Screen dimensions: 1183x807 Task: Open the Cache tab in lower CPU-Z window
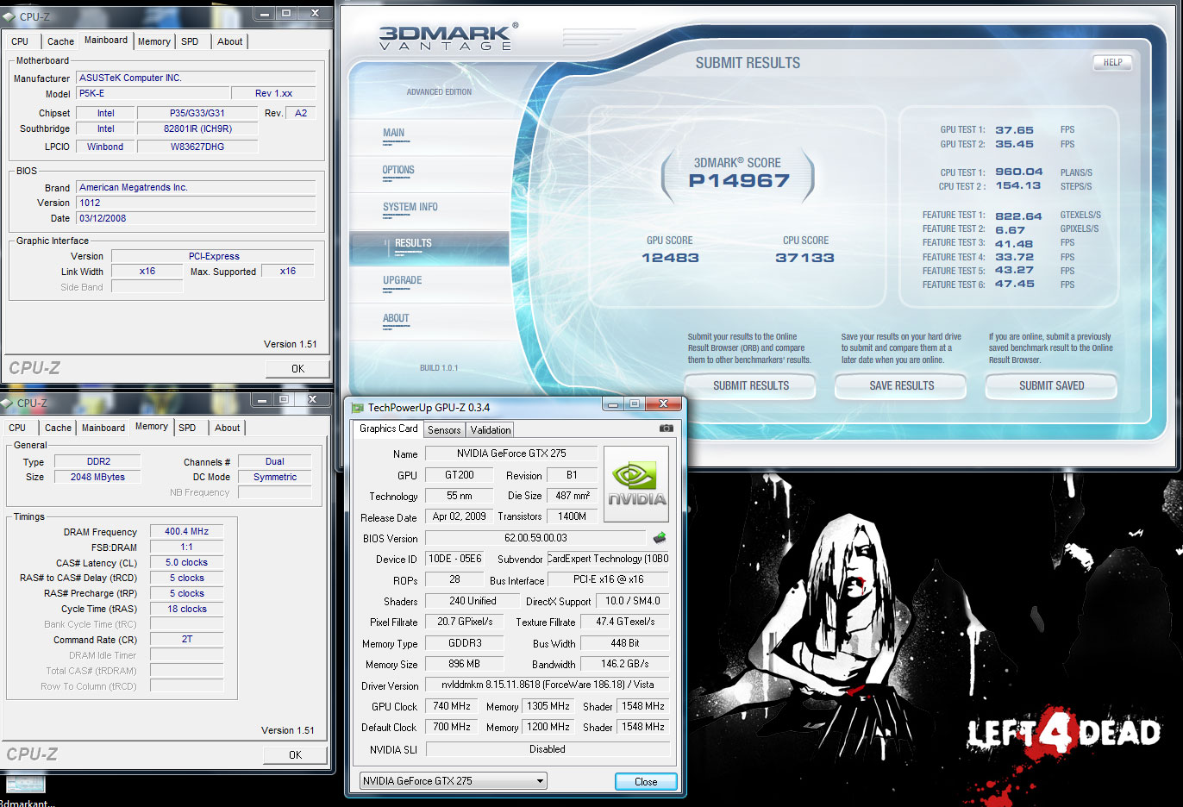tap(58, 428)
